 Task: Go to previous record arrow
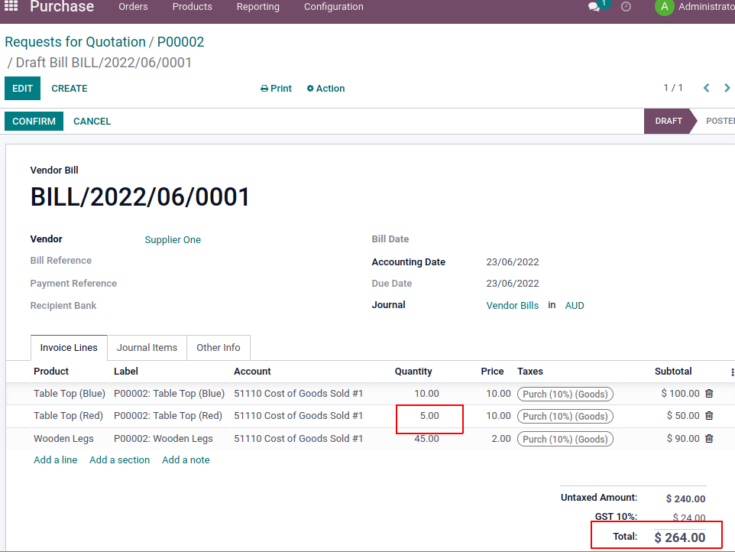coord(707,88)
